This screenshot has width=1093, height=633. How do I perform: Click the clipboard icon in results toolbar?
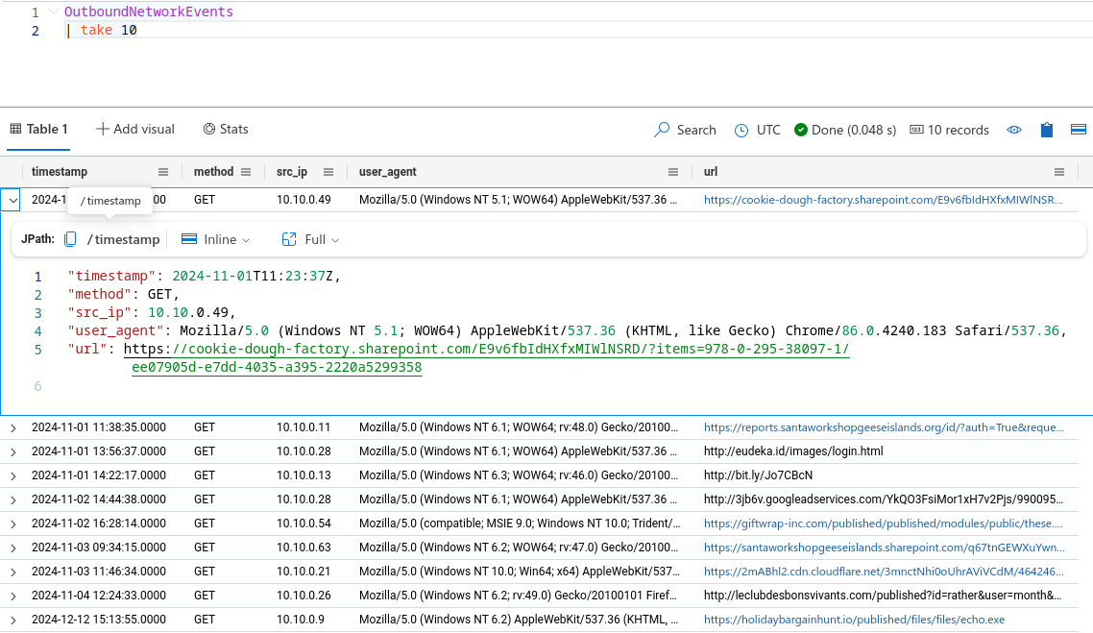coord(1047,130)
